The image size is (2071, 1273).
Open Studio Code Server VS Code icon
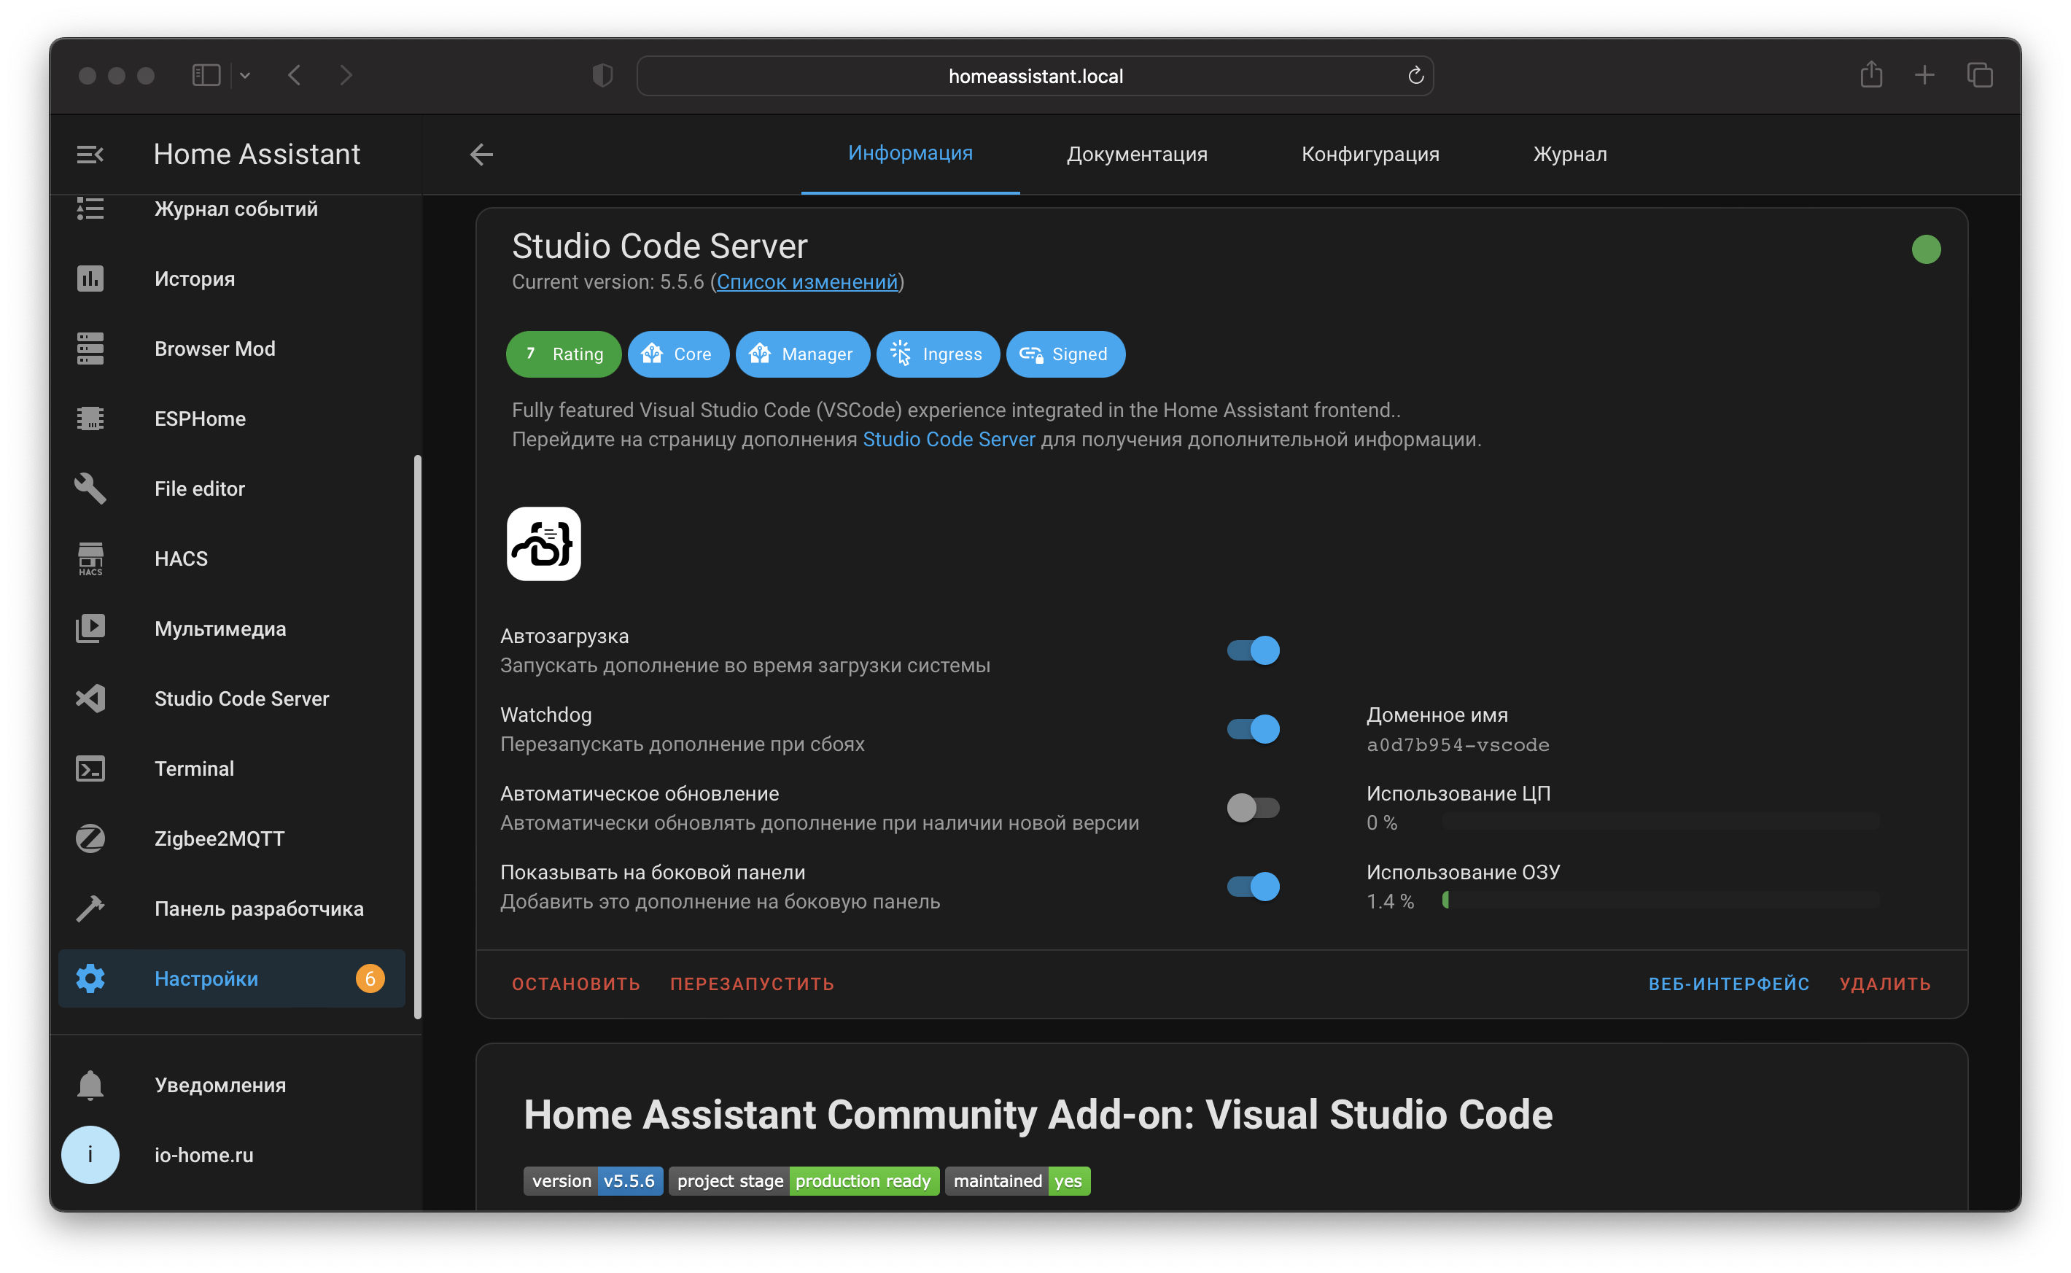pos(90,698)
